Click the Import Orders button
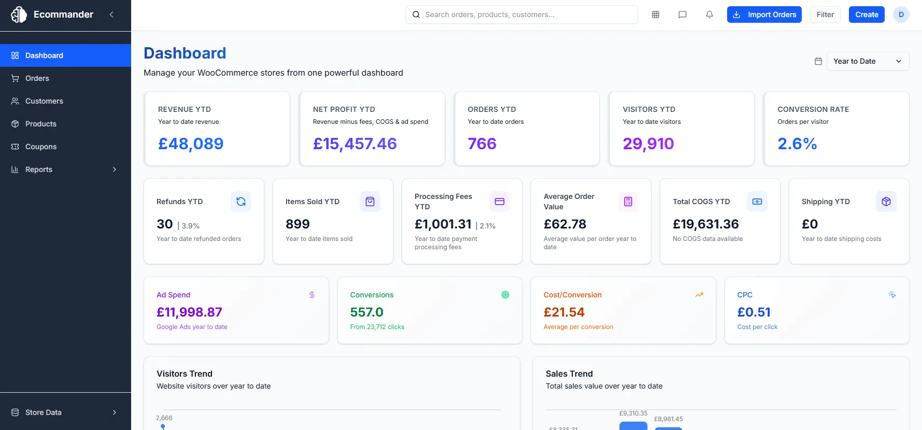 (764, 15)
